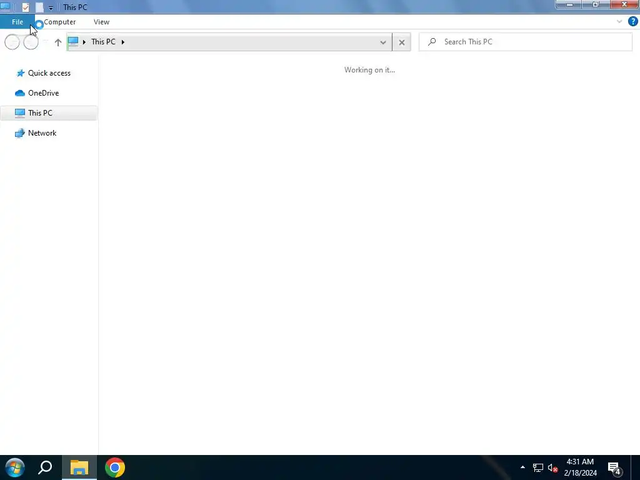Go up one level with up arrow
The height and width of the screenshot is (480, 640).
(58, 42)
